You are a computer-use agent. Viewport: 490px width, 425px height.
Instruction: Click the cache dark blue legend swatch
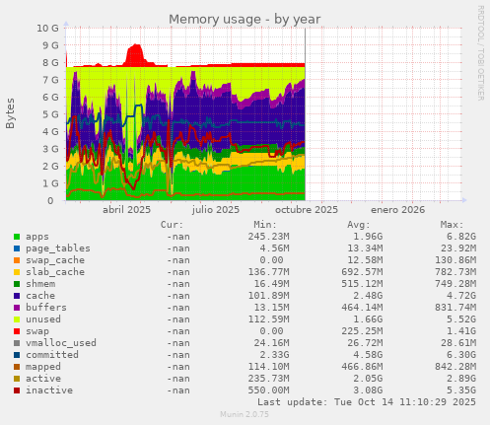pyautogui.click(x=17, y=296)
